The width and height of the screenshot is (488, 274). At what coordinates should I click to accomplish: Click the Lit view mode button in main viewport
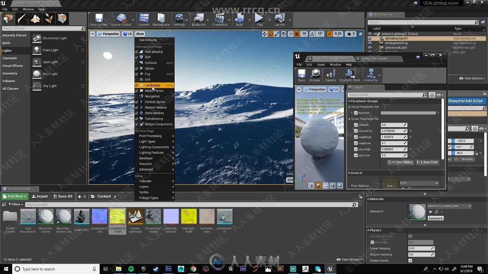coord(128,34)
